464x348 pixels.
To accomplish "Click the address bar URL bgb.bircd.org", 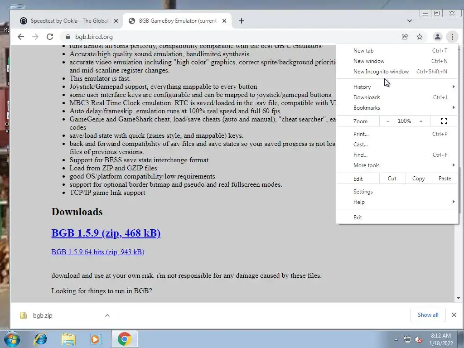I will [x=94, y=37].
